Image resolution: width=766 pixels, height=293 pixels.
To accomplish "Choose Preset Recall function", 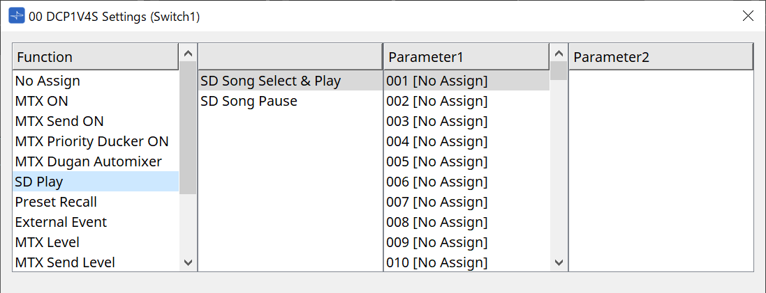I will tap(56, 202).
